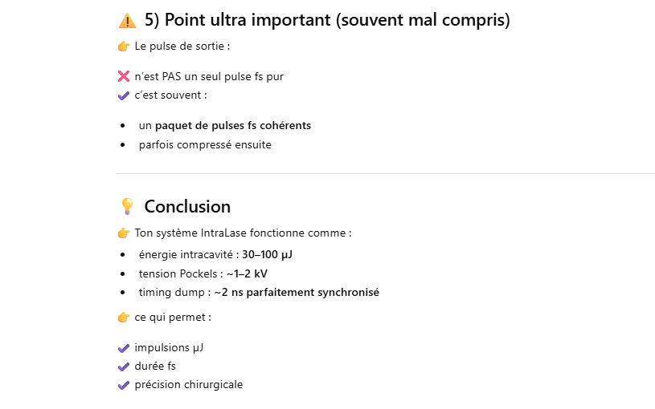Click checkmark icon beside 'précision chirurgicale'
This screenshot has width=655, height=409.
[124, 385]
